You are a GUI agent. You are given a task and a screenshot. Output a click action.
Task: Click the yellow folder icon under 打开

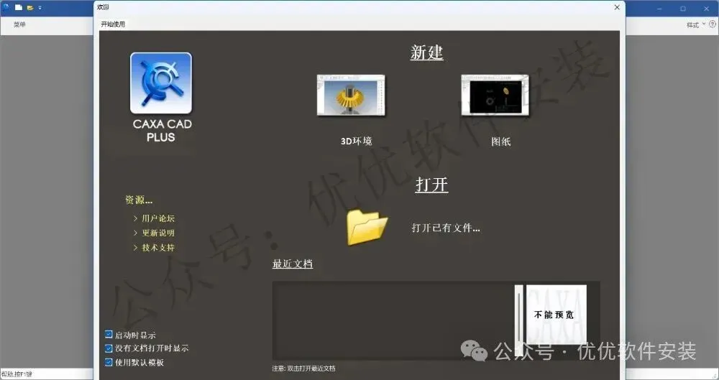pos(367,227)
